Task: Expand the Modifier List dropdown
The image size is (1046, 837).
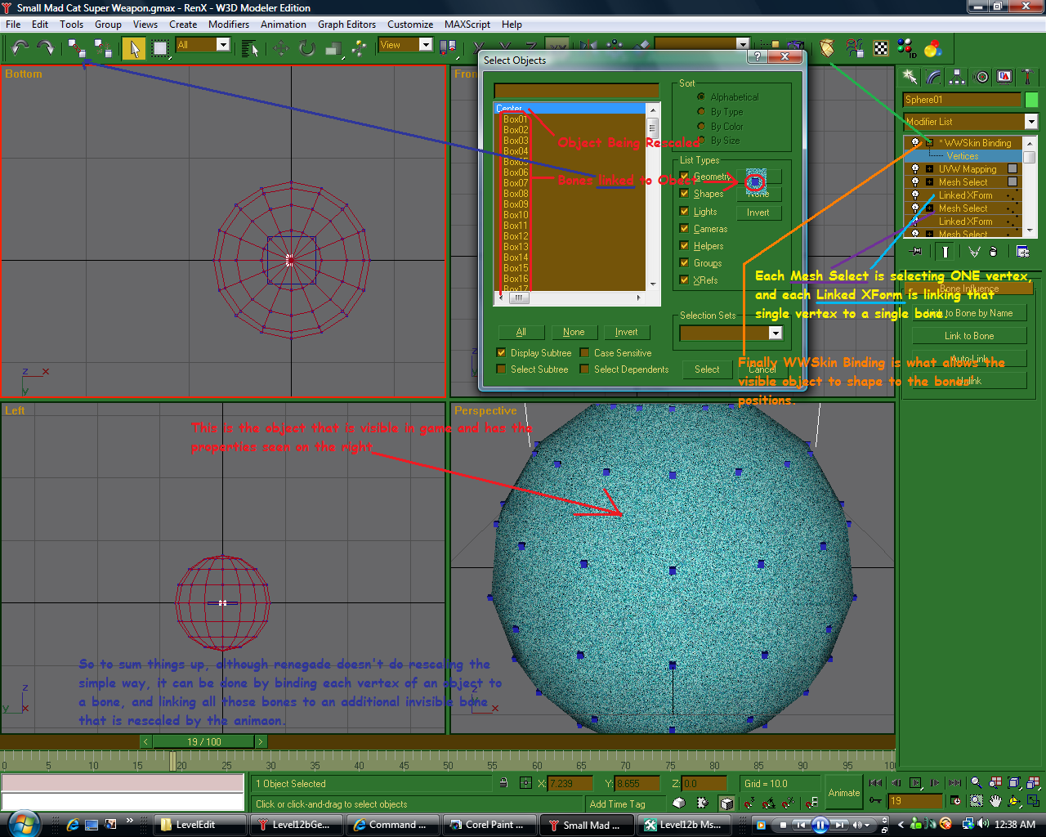Action: coord(1030,122)
